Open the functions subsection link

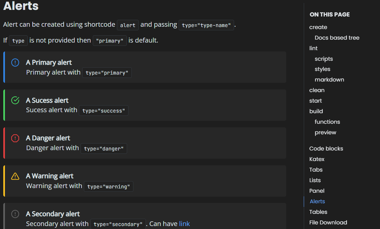tap(327, 122)
